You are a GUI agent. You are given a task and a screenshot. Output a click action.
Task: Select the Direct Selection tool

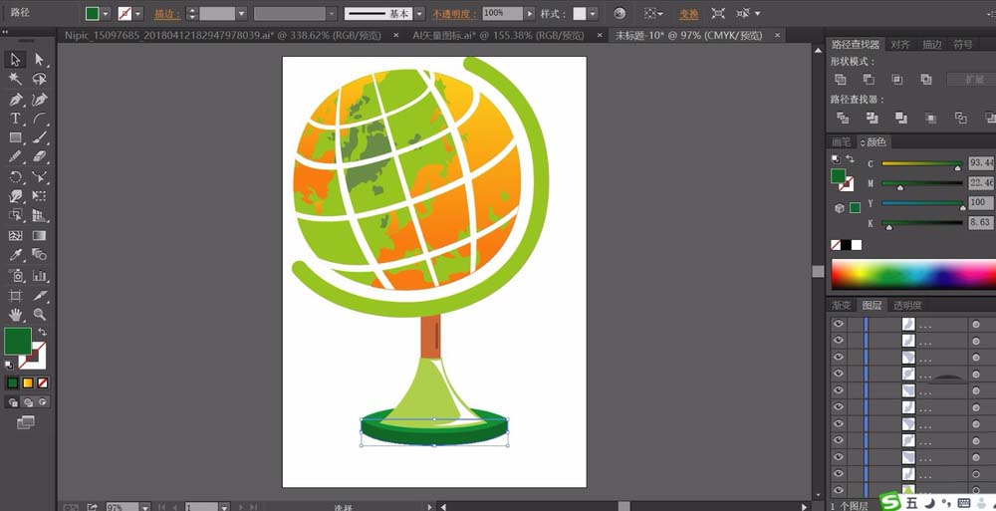(40, 60)
